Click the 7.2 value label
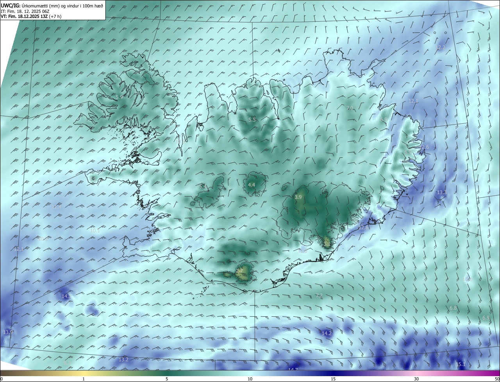Image resolution: width=500 pixels, height=382 pixels. pos(319,295)
